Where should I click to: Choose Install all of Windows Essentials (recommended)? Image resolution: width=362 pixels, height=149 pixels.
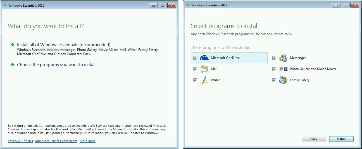click(x=64, y=45)
